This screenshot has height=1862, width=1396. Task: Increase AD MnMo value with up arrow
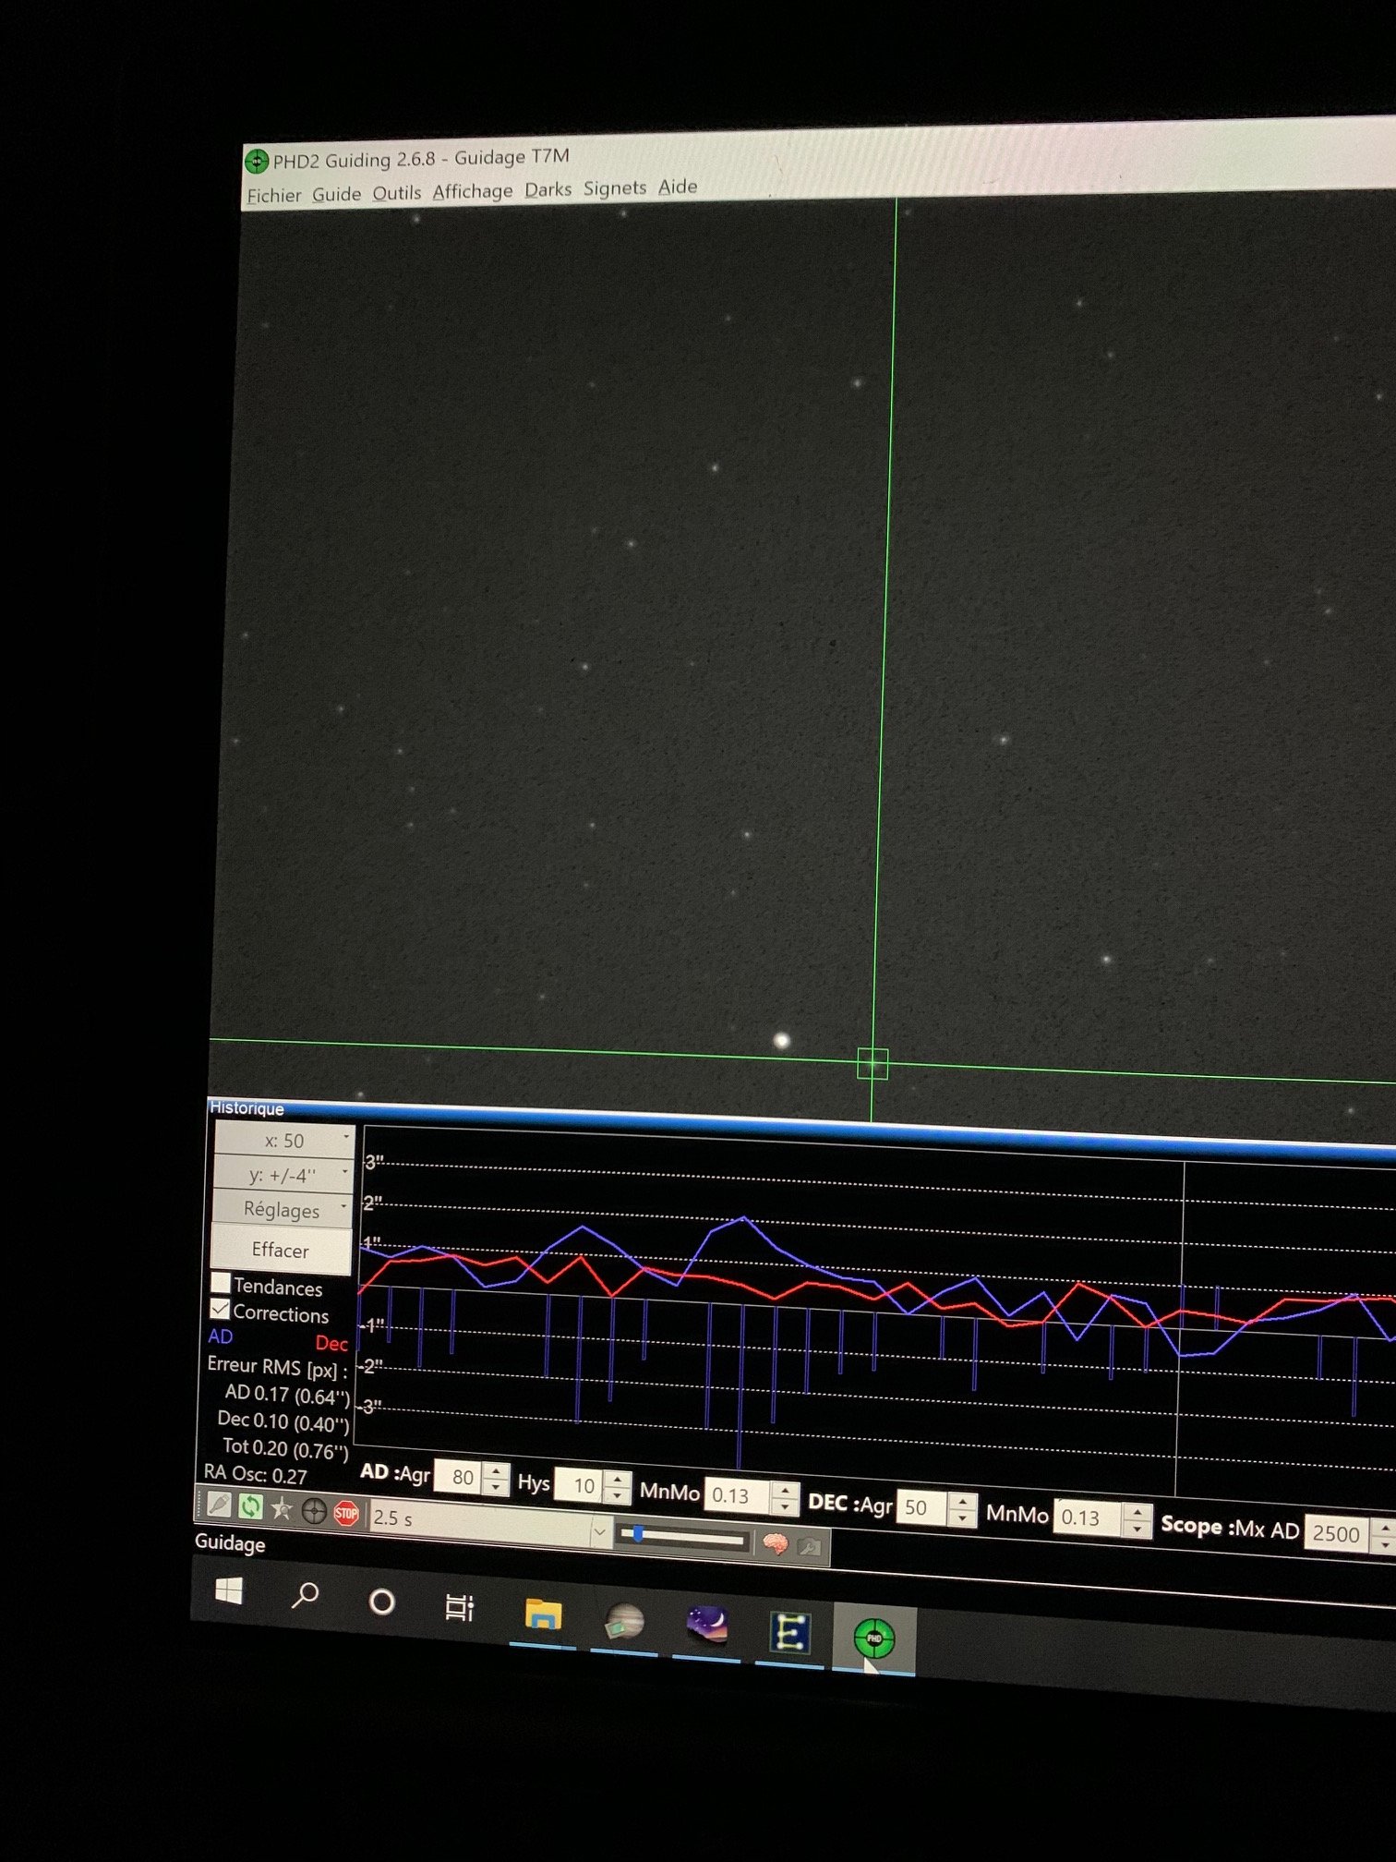point(786,1491)
